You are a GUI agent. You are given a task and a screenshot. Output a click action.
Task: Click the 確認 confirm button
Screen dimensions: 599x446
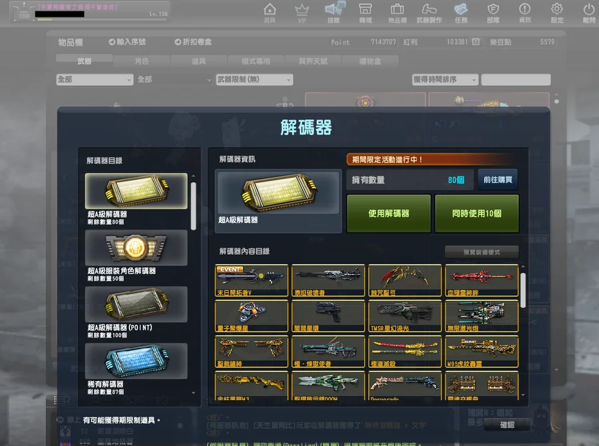coord(507,425)
